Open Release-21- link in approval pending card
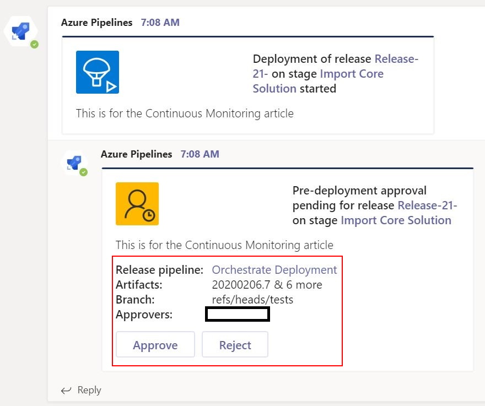485x406 pixels. point(427,205)
